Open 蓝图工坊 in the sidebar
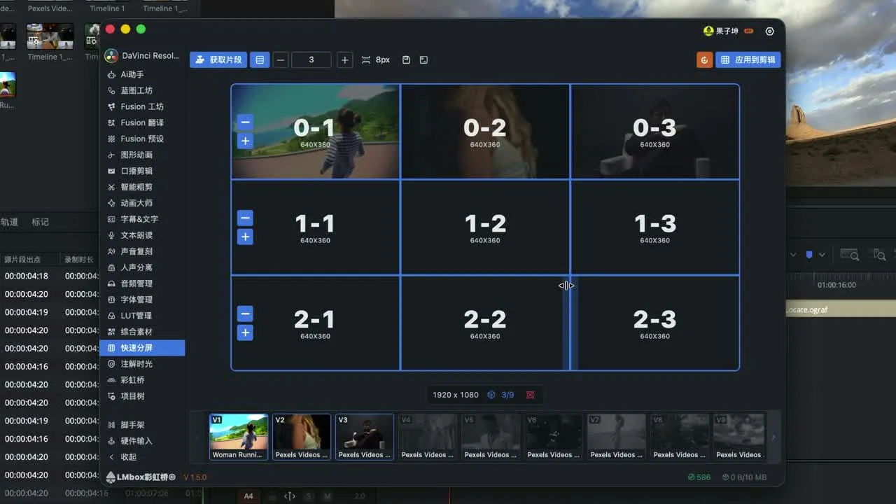896x504 pixels. 143,90
